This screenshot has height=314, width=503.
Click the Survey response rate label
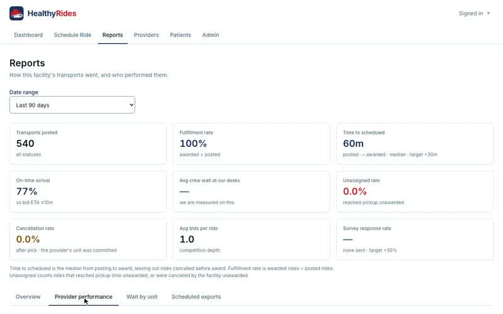pos(367,228)
